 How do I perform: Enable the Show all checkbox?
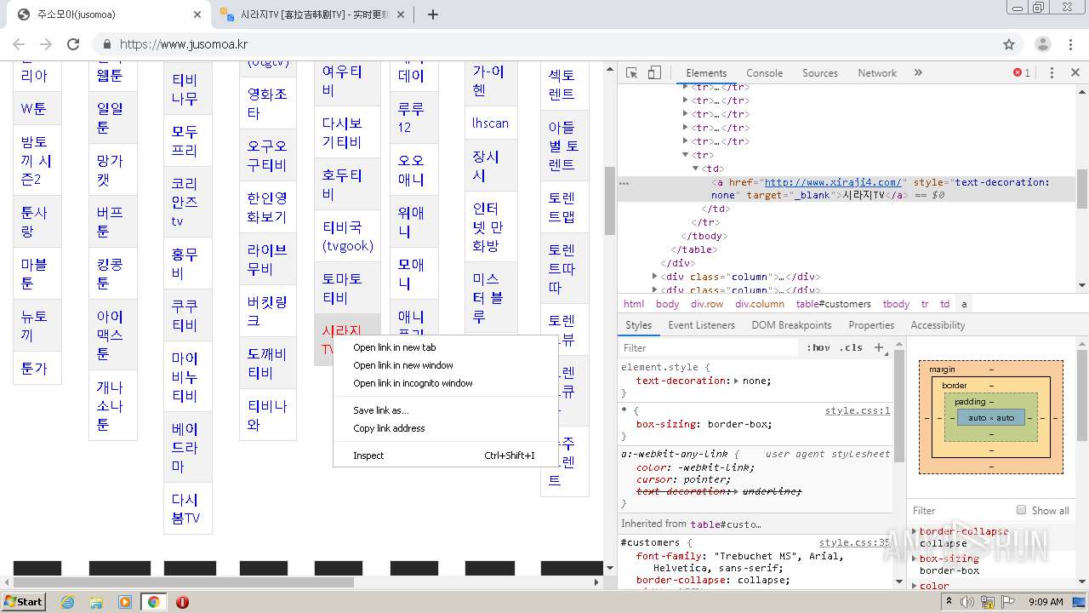point(1021,510)
